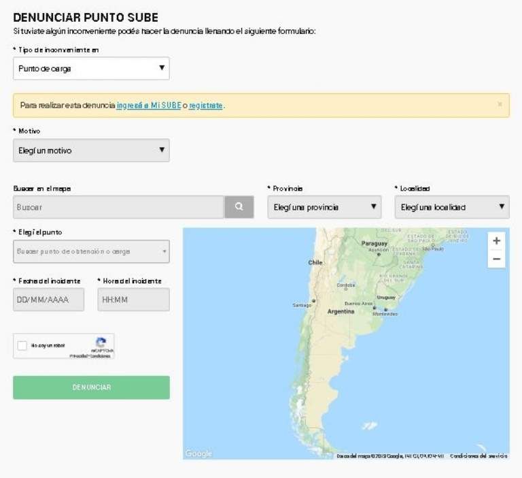Select the 'Elegí una localidad' dropdown
This screenshot has height=478, width=522.
pyautogui.click(x=452, y=207)
